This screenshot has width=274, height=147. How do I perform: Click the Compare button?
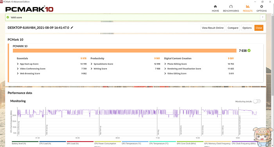(x=233, y=28)
